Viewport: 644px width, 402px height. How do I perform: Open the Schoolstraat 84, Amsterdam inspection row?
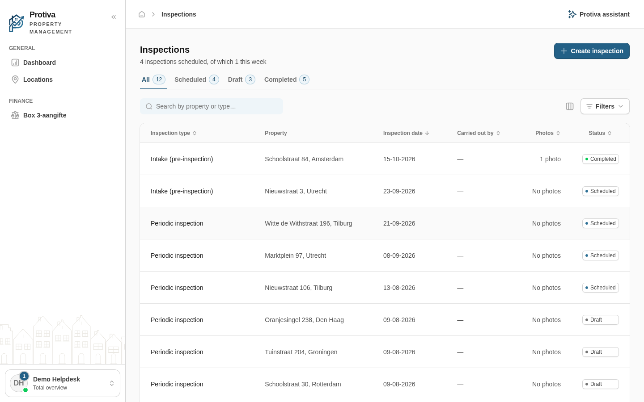click(x=385, y=159)
